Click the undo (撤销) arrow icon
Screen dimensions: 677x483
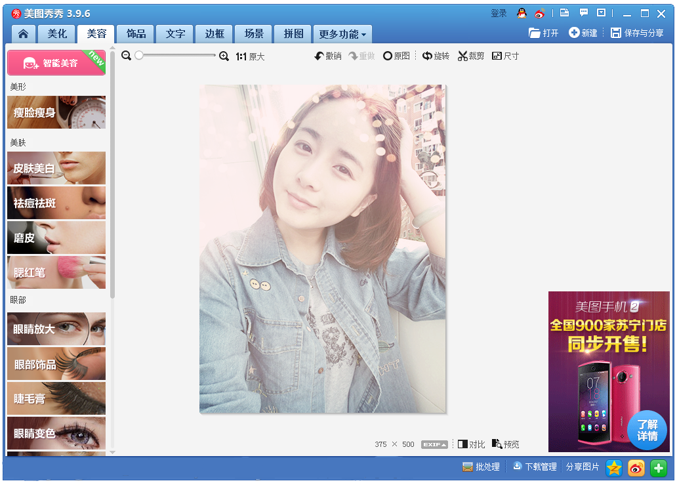pyautogui.click(x=319, y=56)
